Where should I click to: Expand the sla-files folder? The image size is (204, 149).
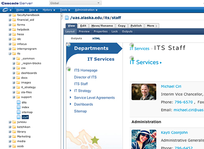[x=14, y=92]
